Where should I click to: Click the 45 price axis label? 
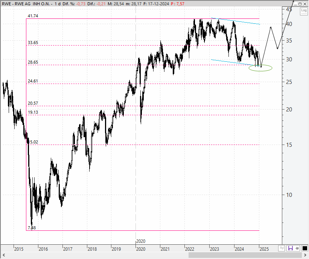(x=289, y=9)
